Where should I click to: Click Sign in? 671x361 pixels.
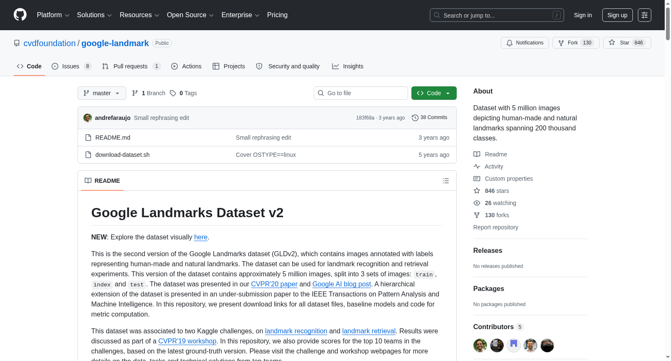pos(583,15)
